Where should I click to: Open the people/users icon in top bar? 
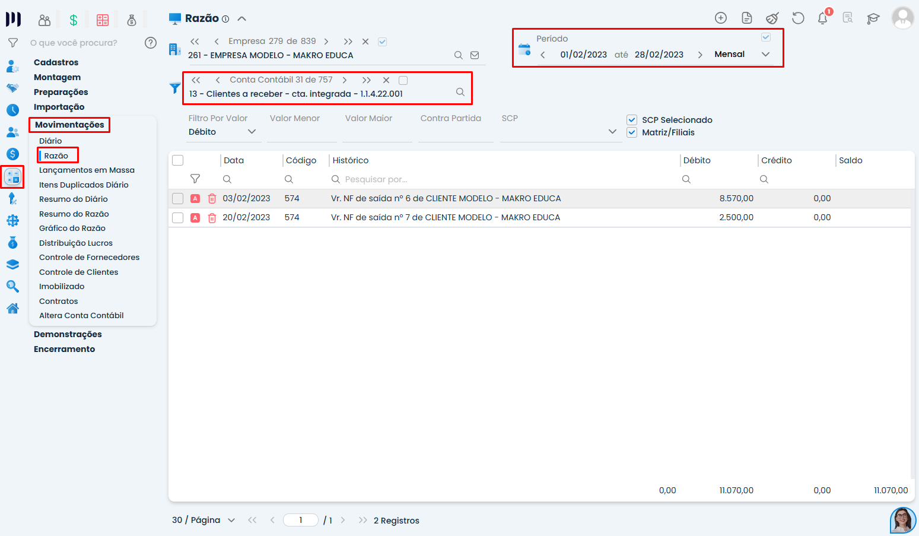click(x=44, y=20)
